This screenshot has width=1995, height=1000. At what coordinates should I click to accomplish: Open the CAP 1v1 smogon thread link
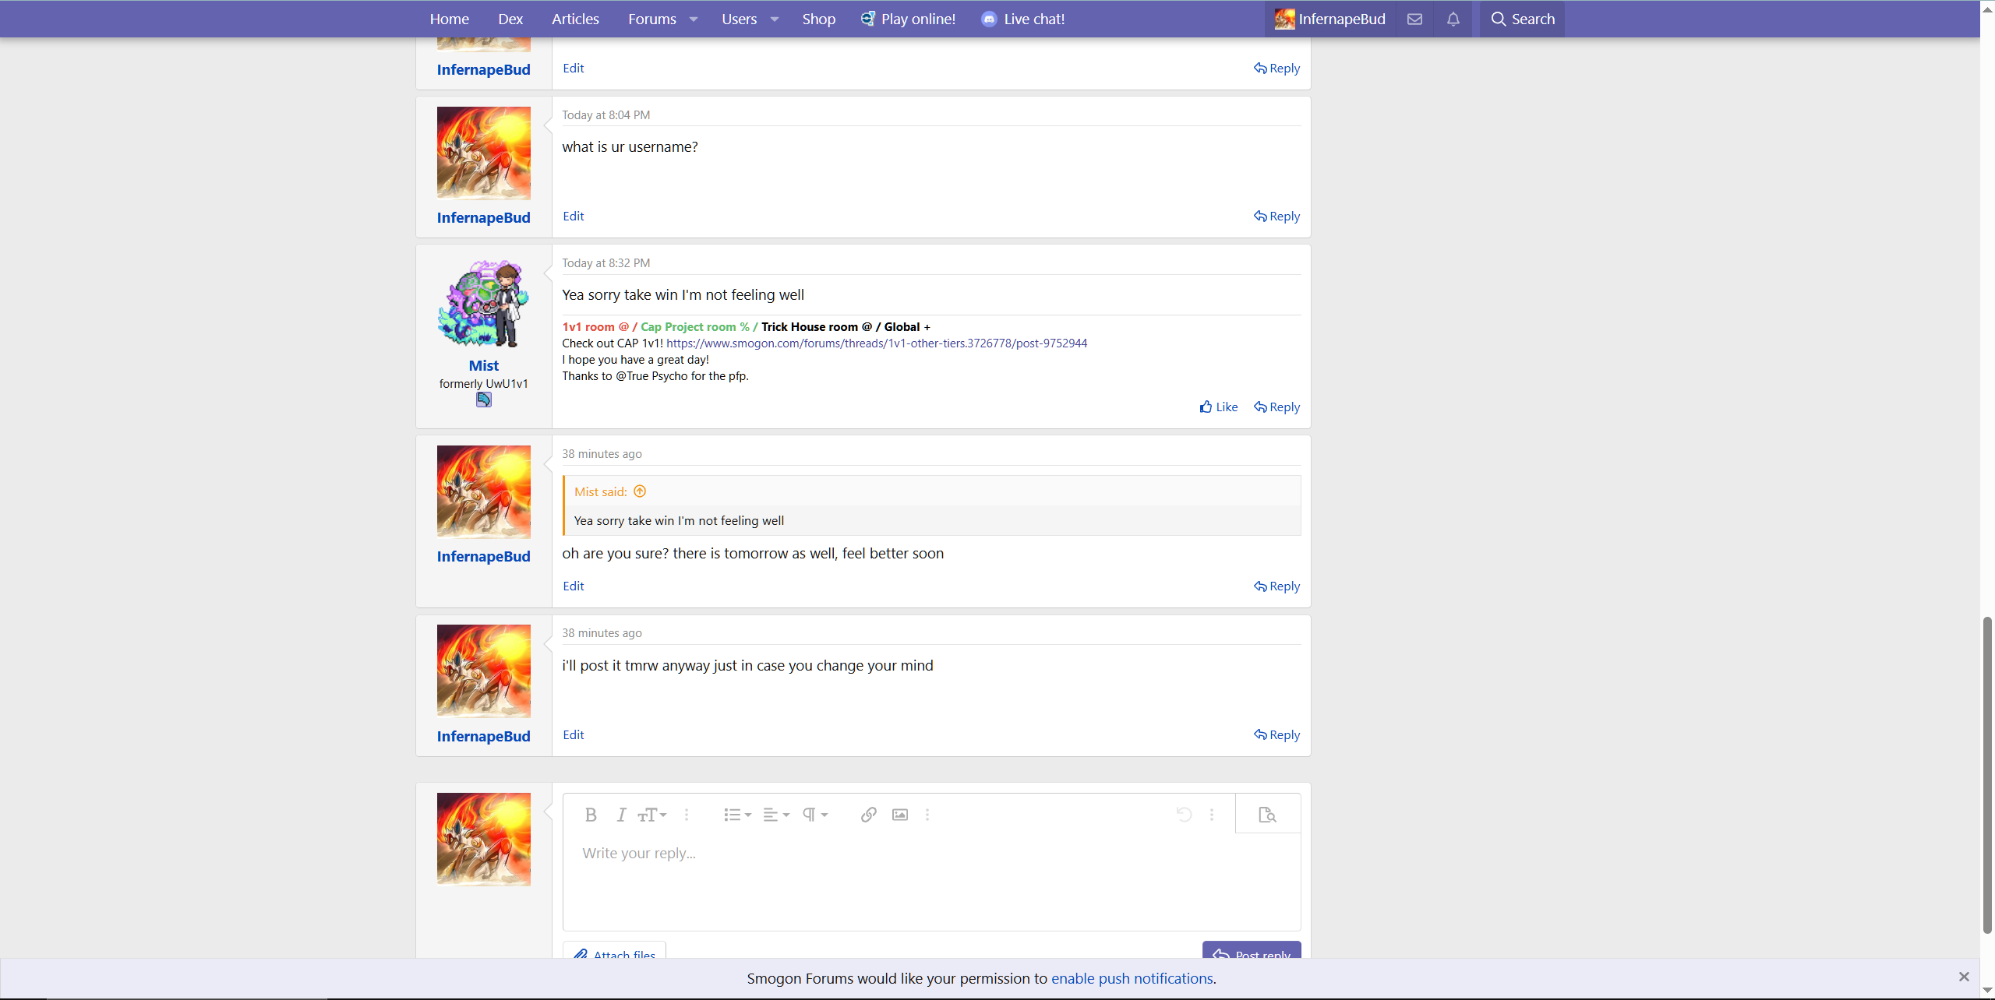(876, 343)
